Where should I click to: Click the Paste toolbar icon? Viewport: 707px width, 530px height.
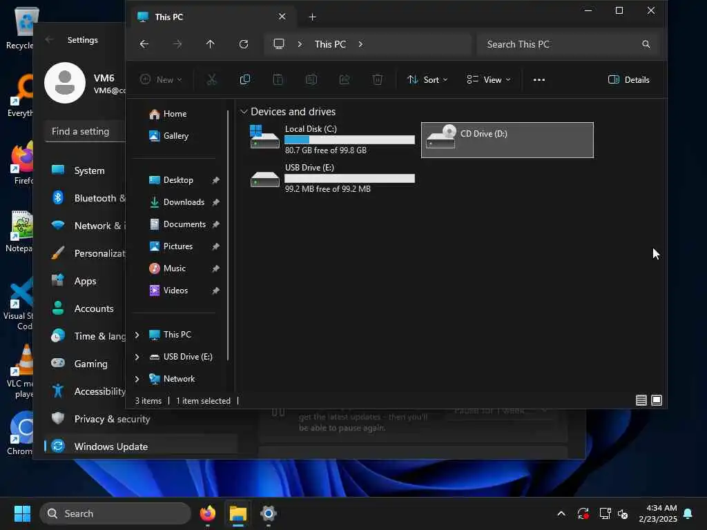[278, 80]
